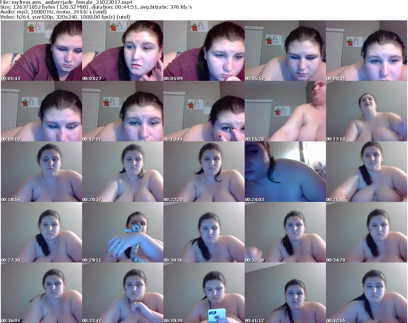
Task: Click the frame labeled 00:13:44
Action: click(x=204, y=111)
